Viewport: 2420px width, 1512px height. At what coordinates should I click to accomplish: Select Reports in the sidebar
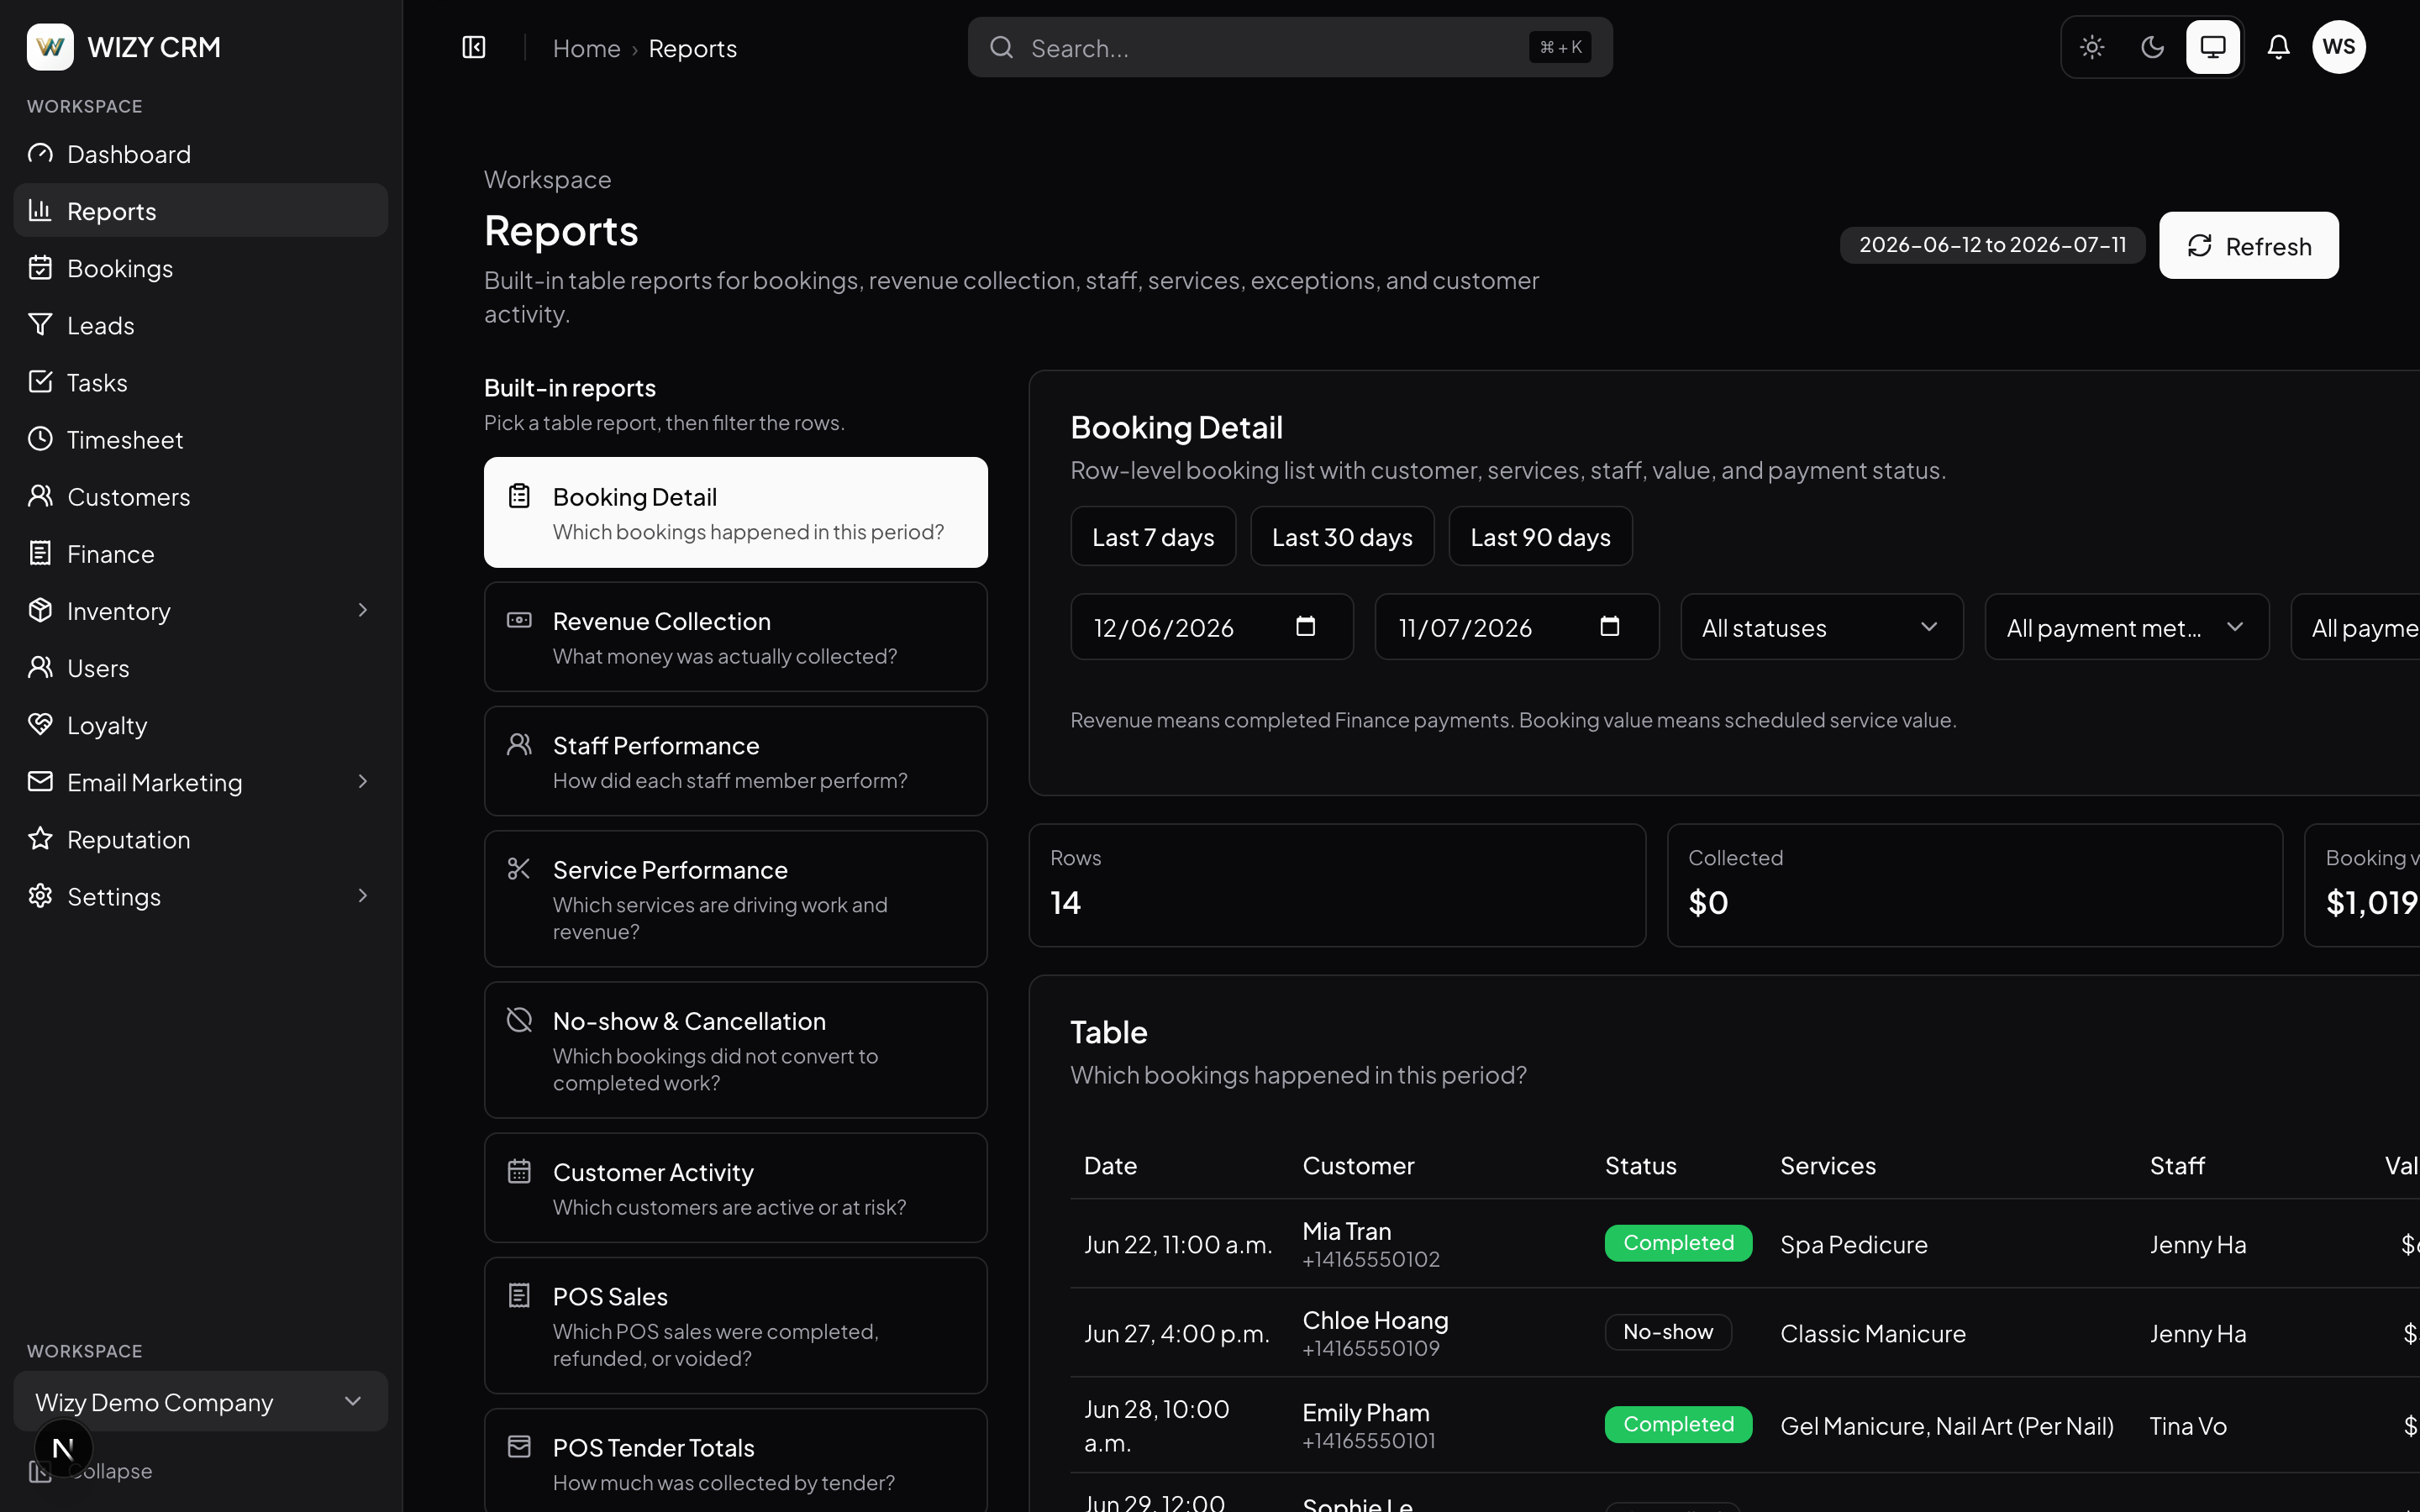[x=201, y=211]
